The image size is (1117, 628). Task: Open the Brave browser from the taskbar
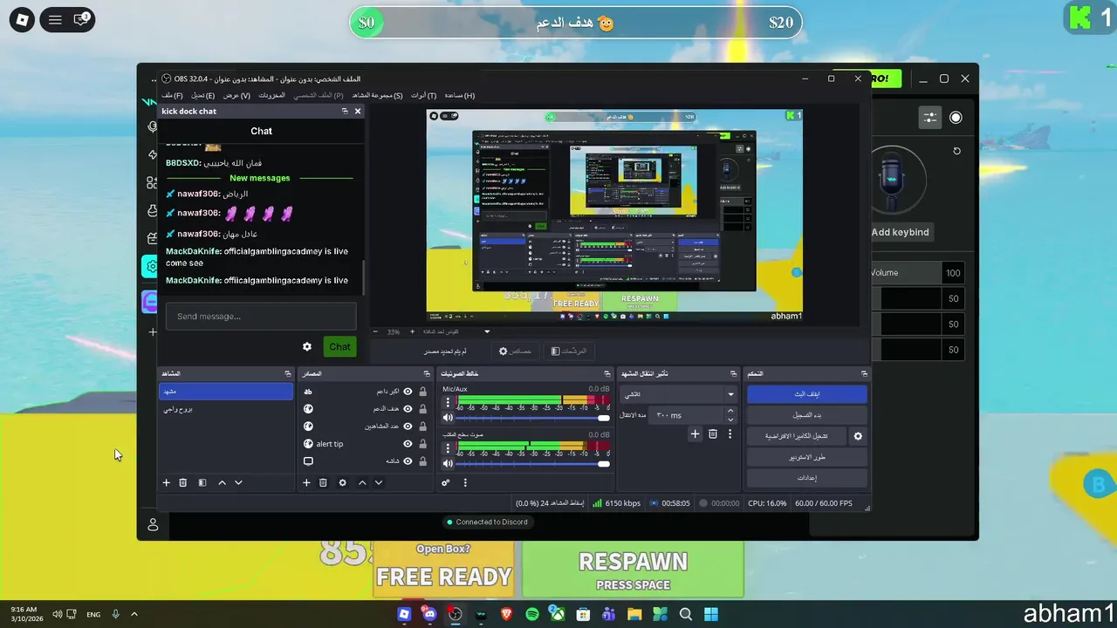[507, 614]
